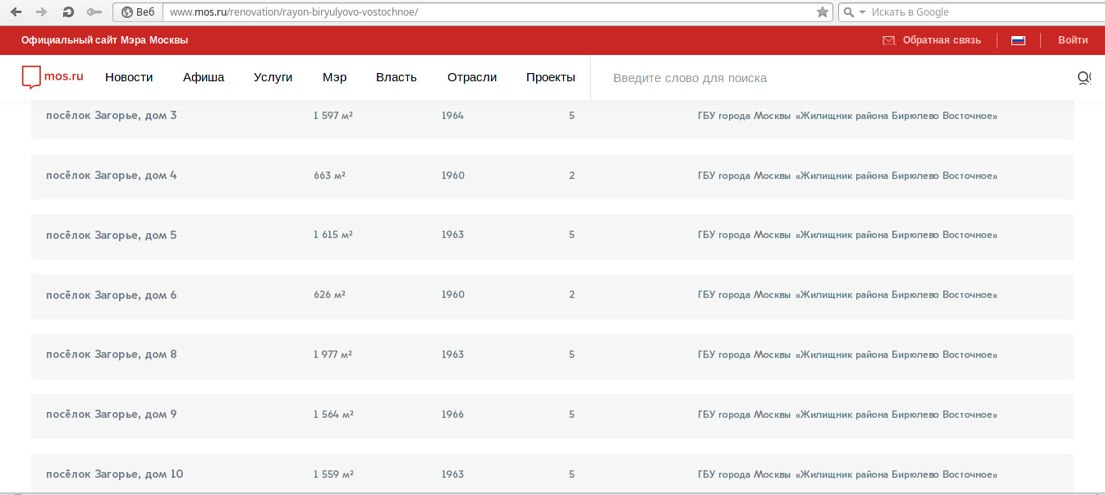Bookmark the page using the star icon

pos(823,12)
